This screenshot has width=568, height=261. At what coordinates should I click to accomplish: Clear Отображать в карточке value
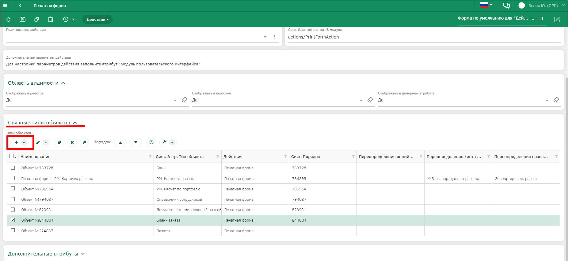pyautogui.click(x=370, y=100)
